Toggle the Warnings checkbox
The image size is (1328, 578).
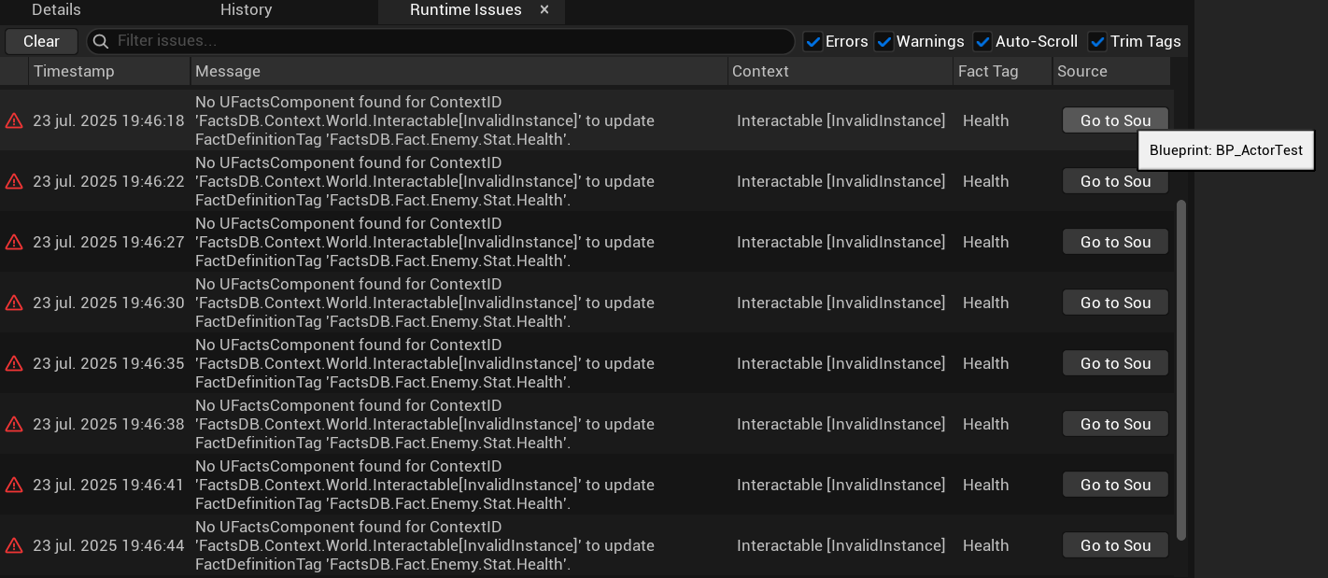883,41
